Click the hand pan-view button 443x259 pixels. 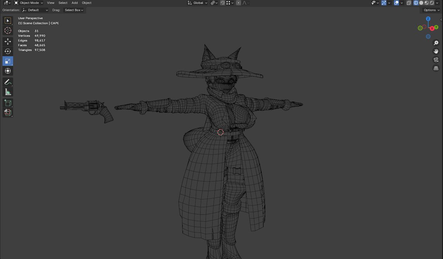click(436, 51)
